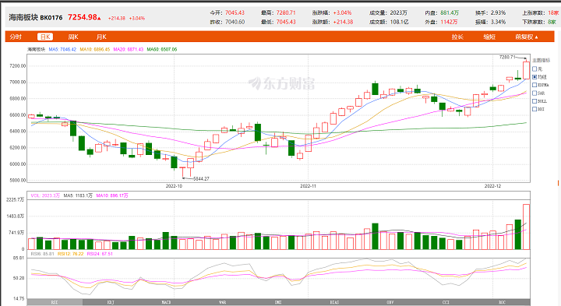This screenshot has width=561, height=306.
Task: Click the latest tallest red volume bar
Action: (526, 227)
